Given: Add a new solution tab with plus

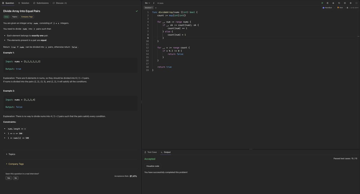Looking at the screenshot, I should point(156,8).
